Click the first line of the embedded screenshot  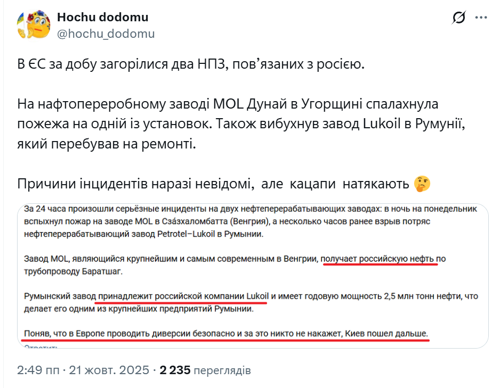point(251,210)
